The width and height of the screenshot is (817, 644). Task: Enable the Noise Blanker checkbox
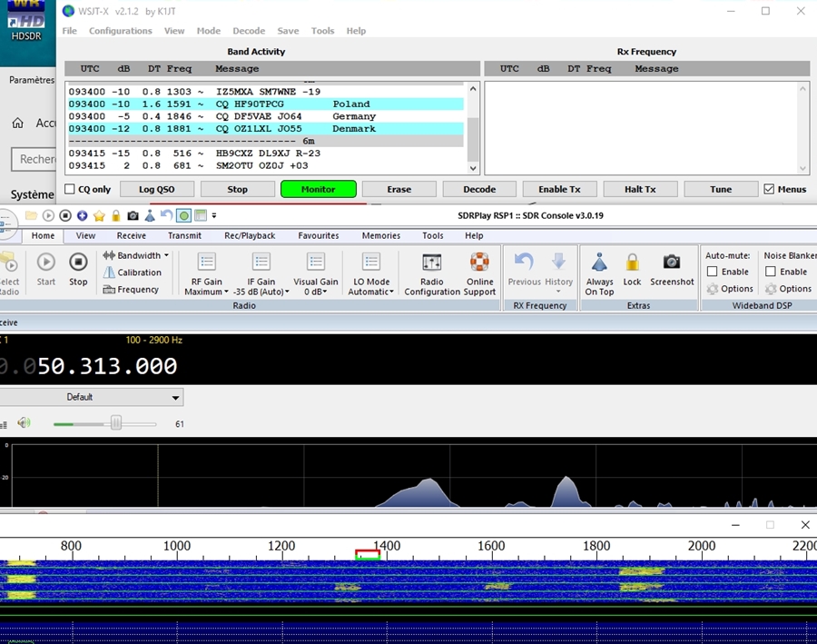coord(771,272)
